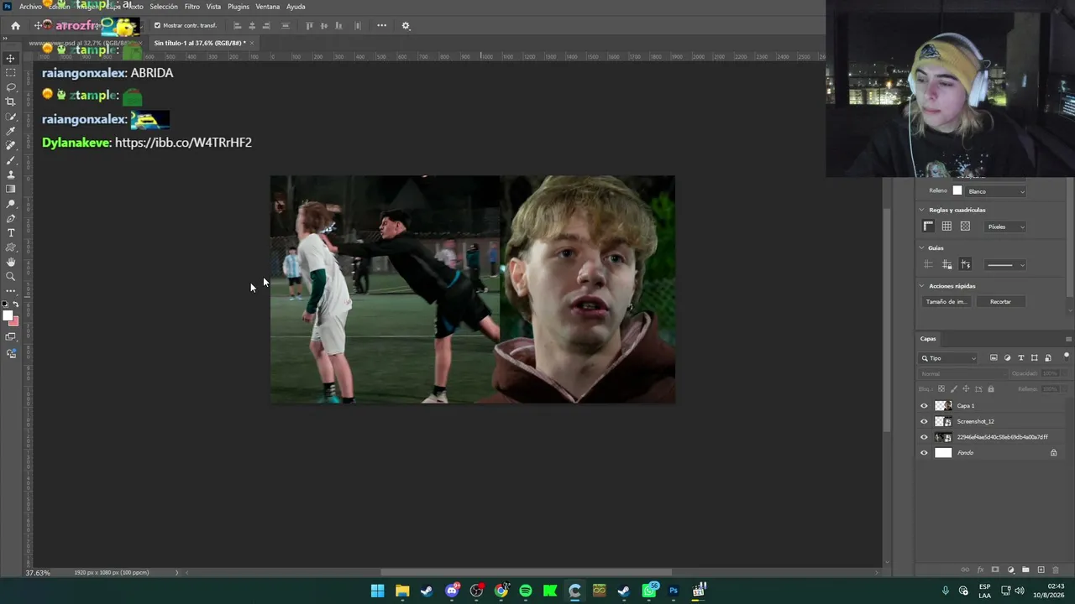Select the Rectangular Marquee tool
Screen dimensions: 1075x604
click(x=11, y=73)
